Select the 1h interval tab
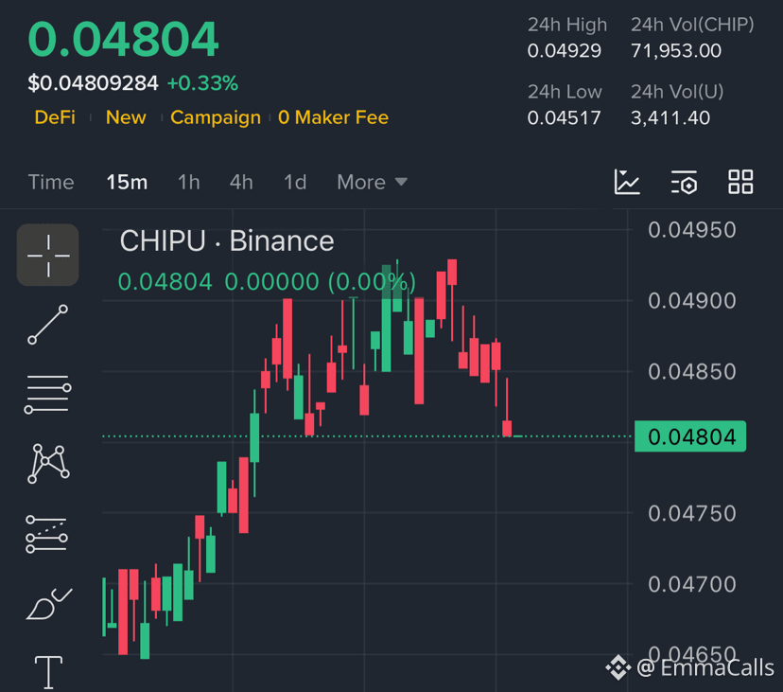The width and height of the screenshot is (783, 692). (189, 182)
